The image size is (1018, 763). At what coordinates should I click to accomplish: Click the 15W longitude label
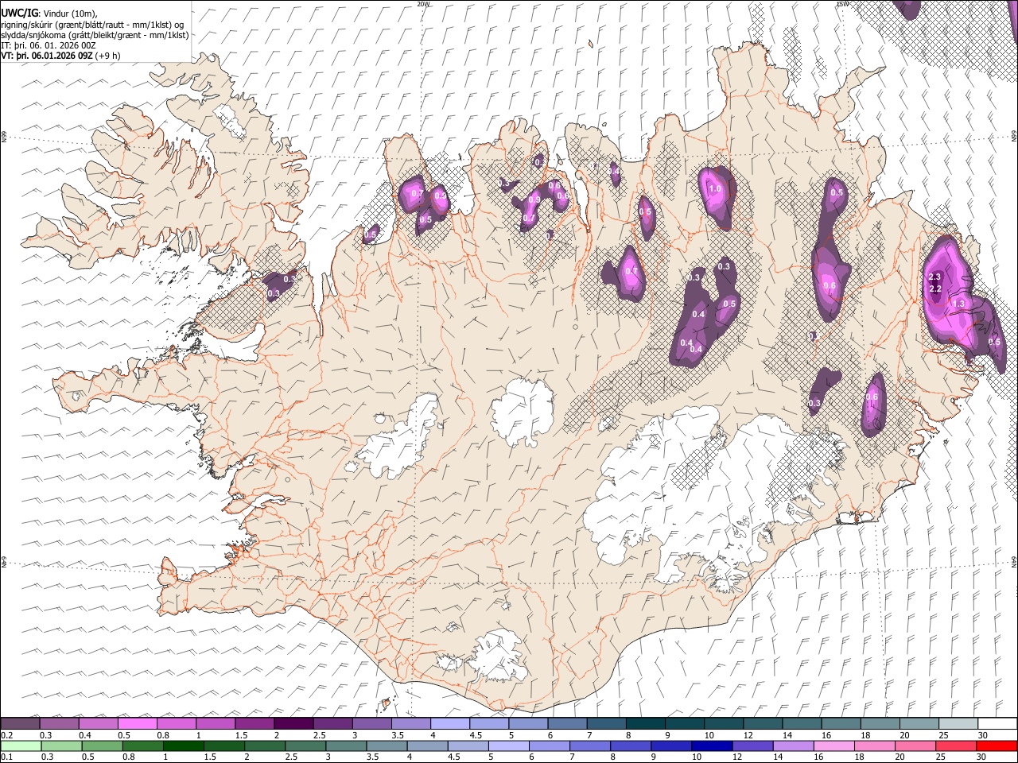point(842,4)
